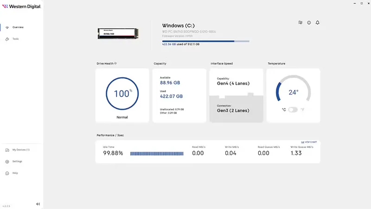This screenshot has width=371, height=209.
Task: Click the Tools icon in sidebar
Action: point(7,39)
